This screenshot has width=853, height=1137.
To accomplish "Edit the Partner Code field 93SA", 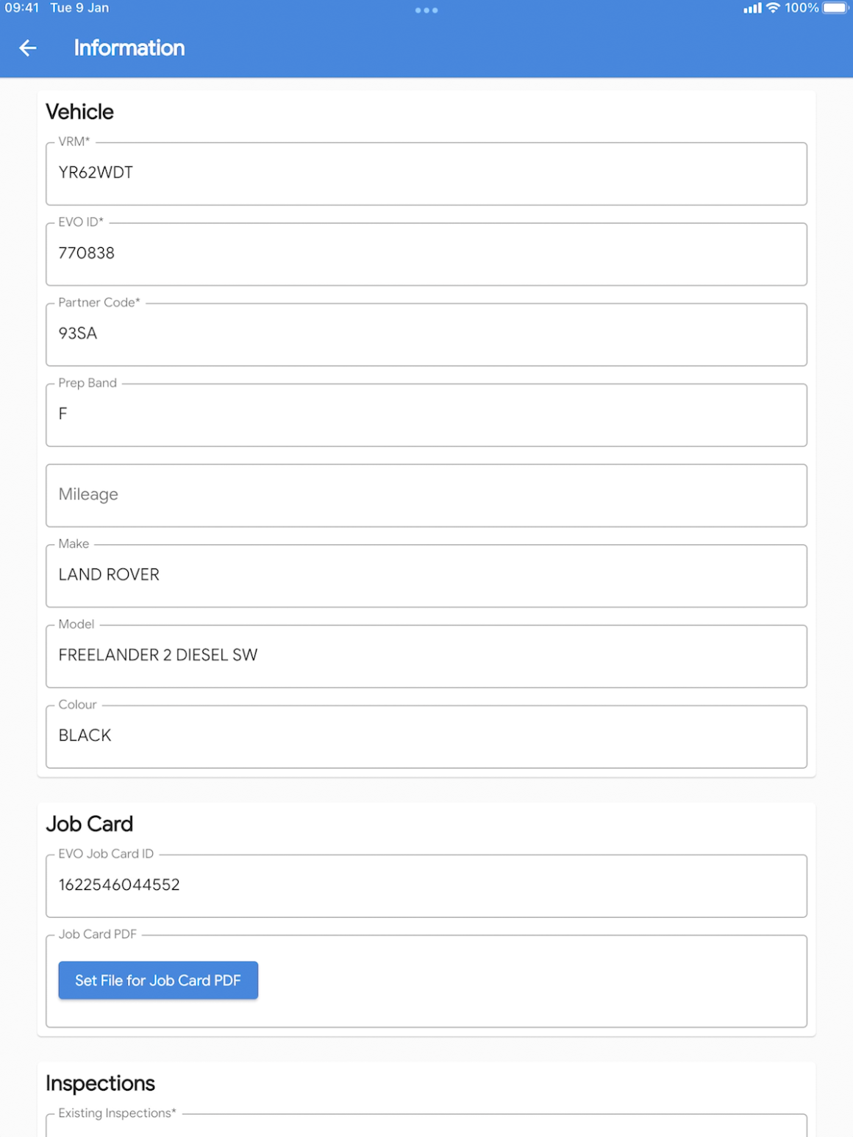I will [426, 334].
